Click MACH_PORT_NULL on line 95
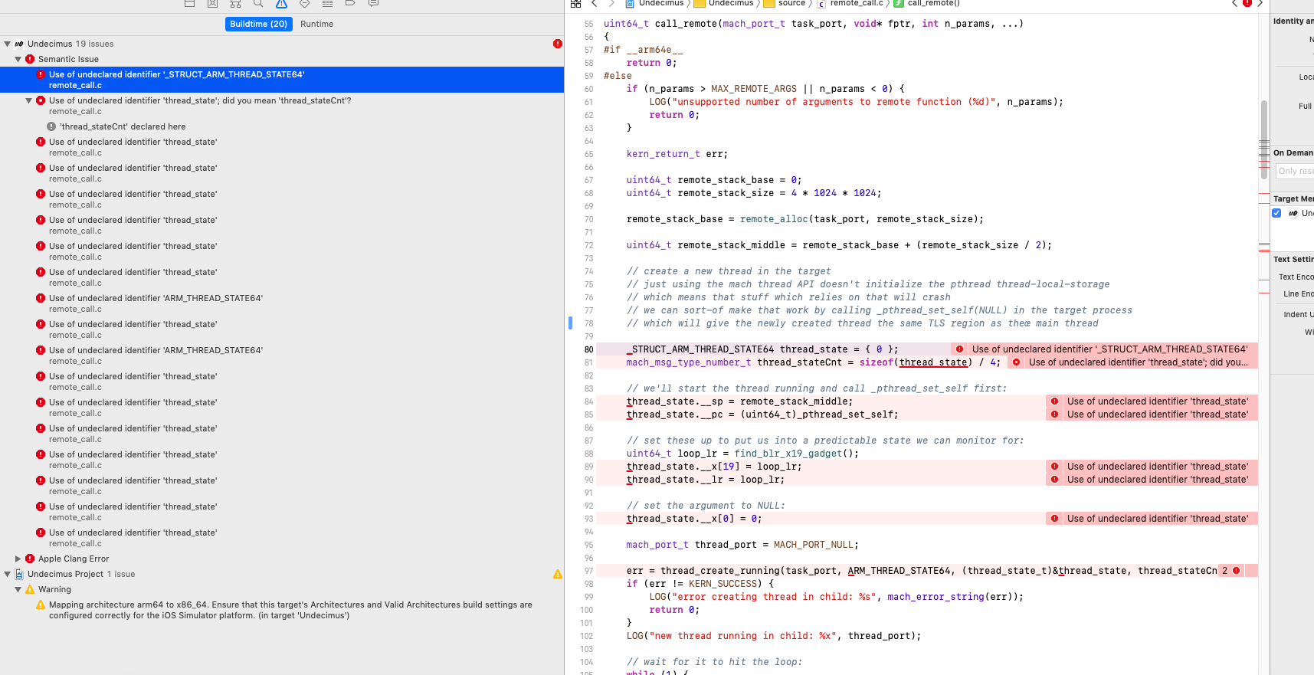This screenshot has height=675, width=1314. (813, 545)
